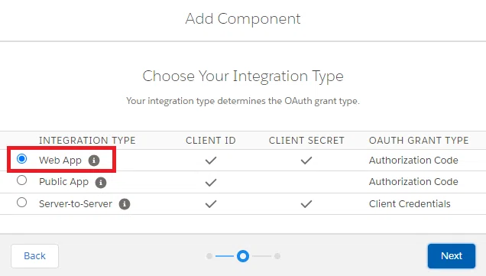486x276 pixels.
Task: Open the Public App info icon
Action: click(101, 183)
